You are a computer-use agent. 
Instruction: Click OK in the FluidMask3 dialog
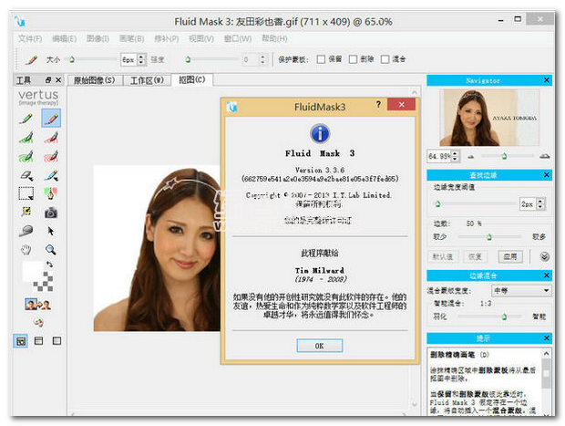(319, 346)
